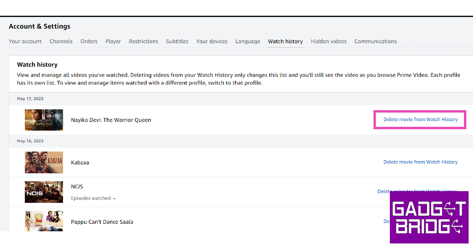Switch to Your devices tab

(212, 41)
